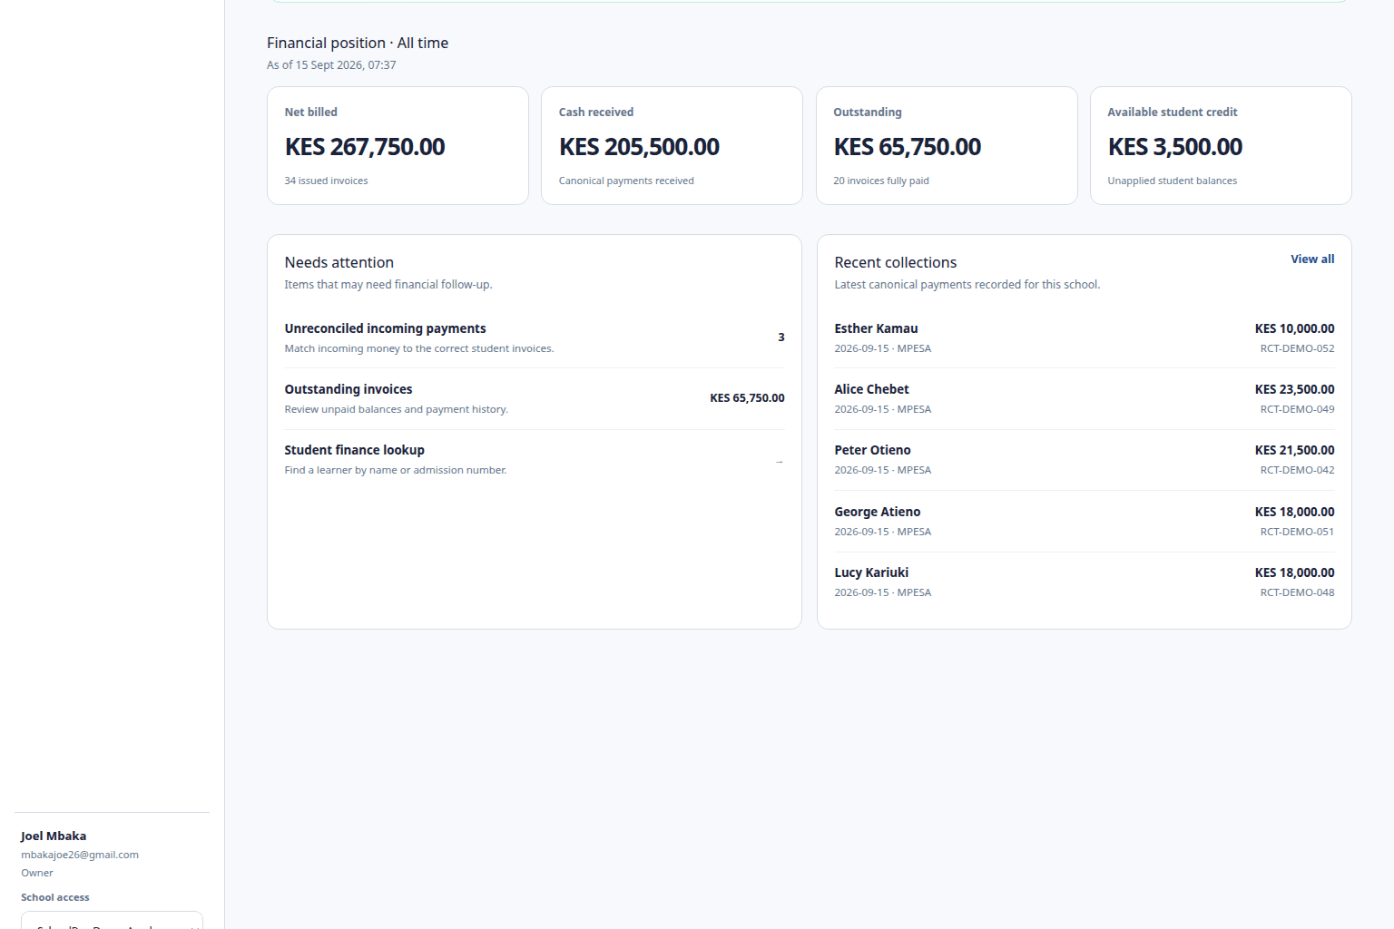
Task: Click the 'Unapplied student balances' caption
Action: [1173, 181]
